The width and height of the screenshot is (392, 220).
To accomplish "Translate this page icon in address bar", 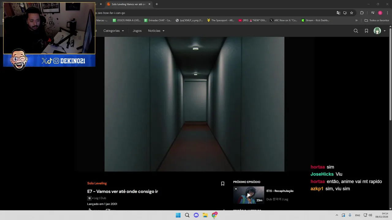I will tap(338, 13).
